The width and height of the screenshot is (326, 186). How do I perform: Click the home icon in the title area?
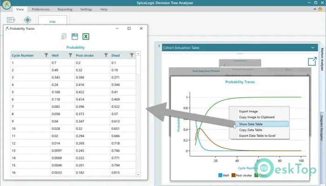coord(320,9)
